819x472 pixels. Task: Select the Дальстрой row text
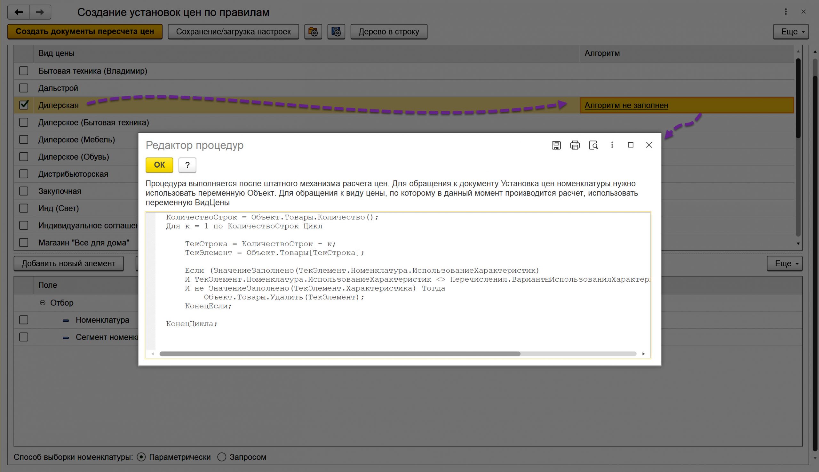tap(58, 88)
